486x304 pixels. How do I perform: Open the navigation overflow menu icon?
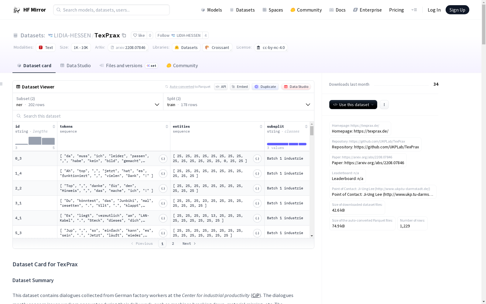coord(414,10)
